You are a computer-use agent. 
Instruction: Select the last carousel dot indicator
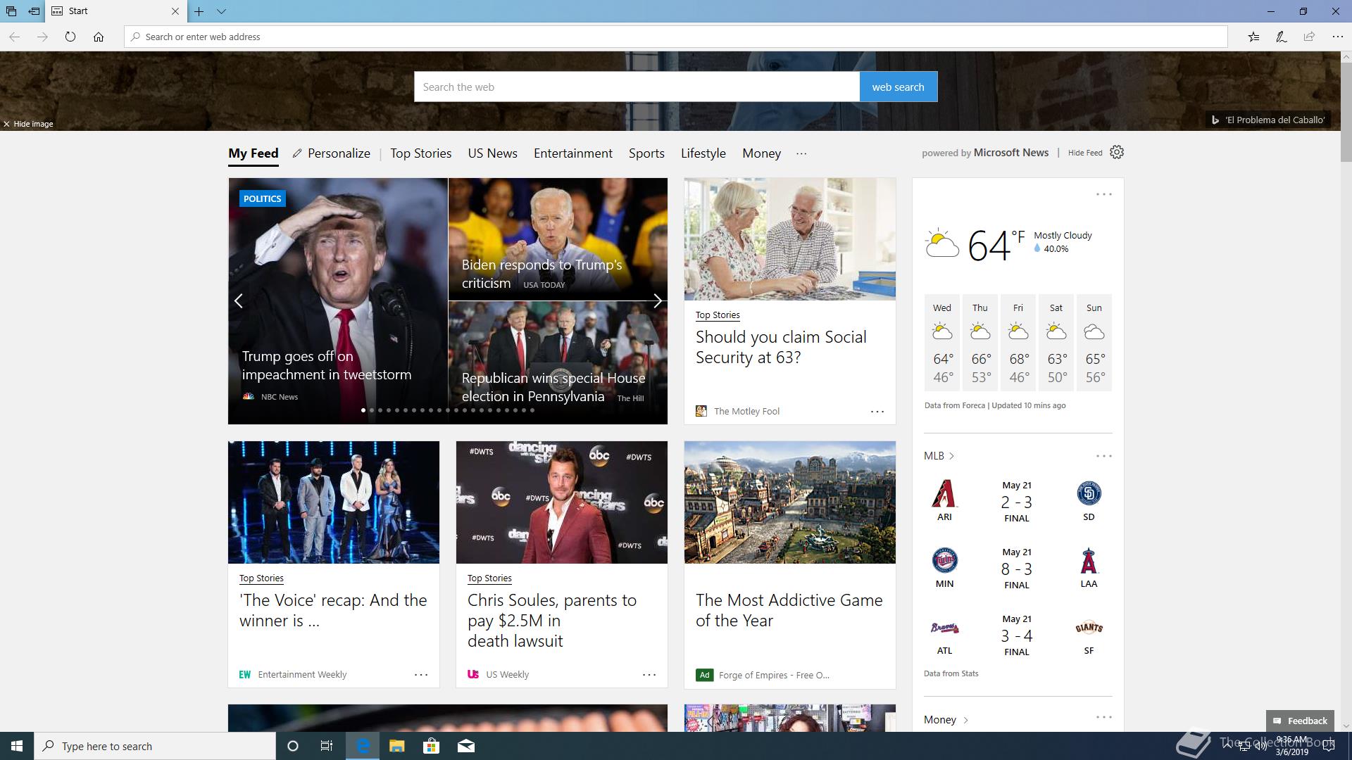[x=532, y=410]
